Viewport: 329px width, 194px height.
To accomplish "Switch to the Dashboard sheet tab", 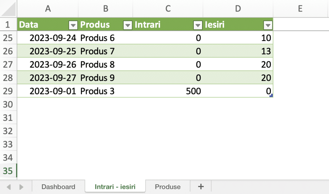I will pyautogui.click(x=58, y=186).
